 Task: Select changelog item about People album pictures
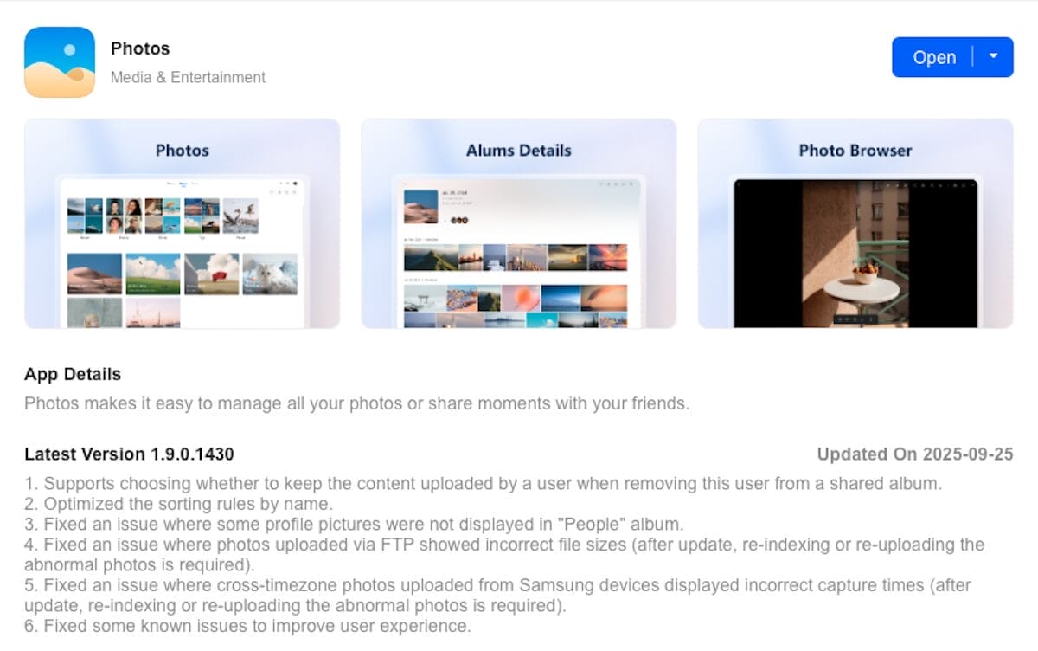(x=354, y=524)
